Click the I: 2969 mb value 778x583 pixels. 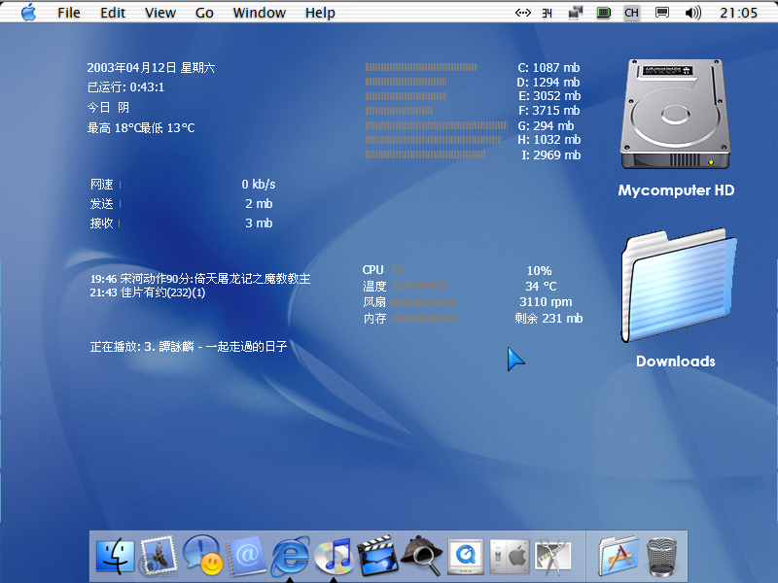[x=550, y=155]
